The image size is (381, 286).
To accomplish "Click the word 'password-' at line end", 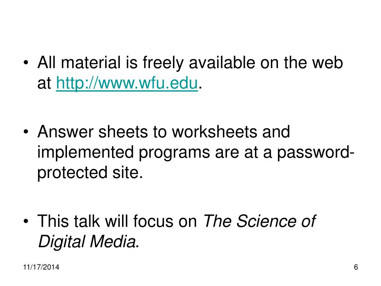I will pyautogui.click(x=316, y=153).
